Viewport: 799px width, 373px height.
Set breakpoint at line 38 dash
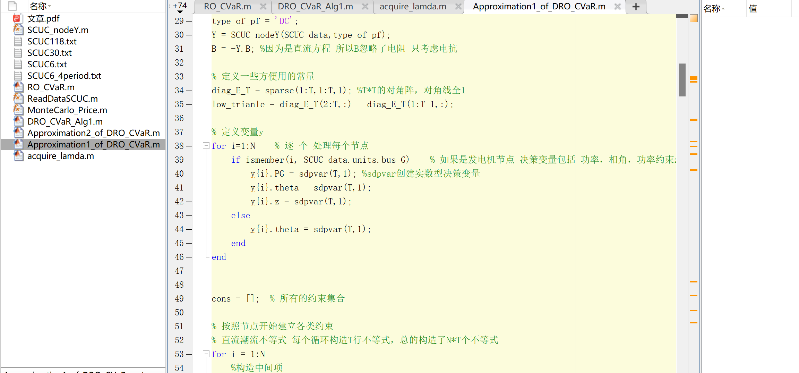pyautogui.click(x=189, y=146)
